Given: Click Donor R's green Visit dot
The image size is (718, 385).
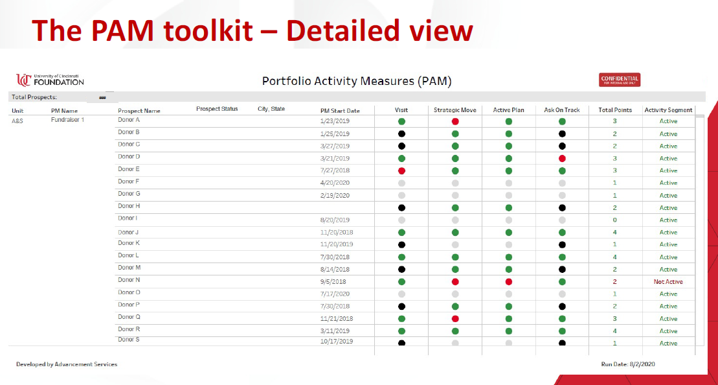Looking at the screenshot, I should coord(401,331).
